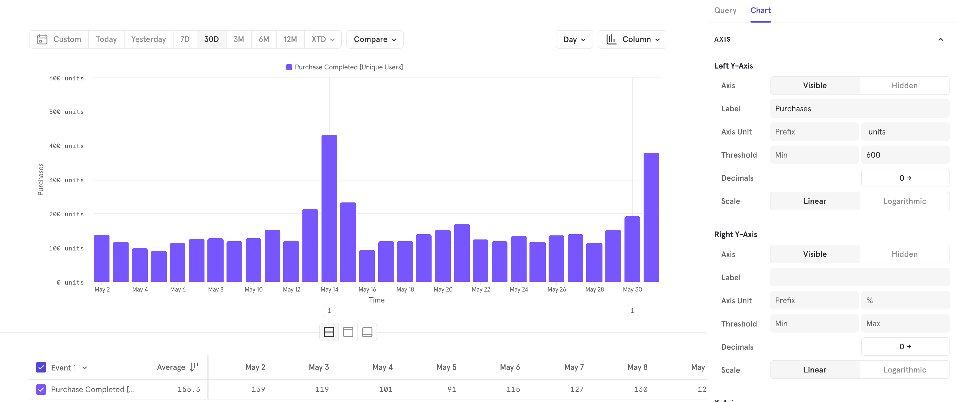Click the calendar icon beside Custom
This screenshot has height=402, width=957.
[42, 39]
